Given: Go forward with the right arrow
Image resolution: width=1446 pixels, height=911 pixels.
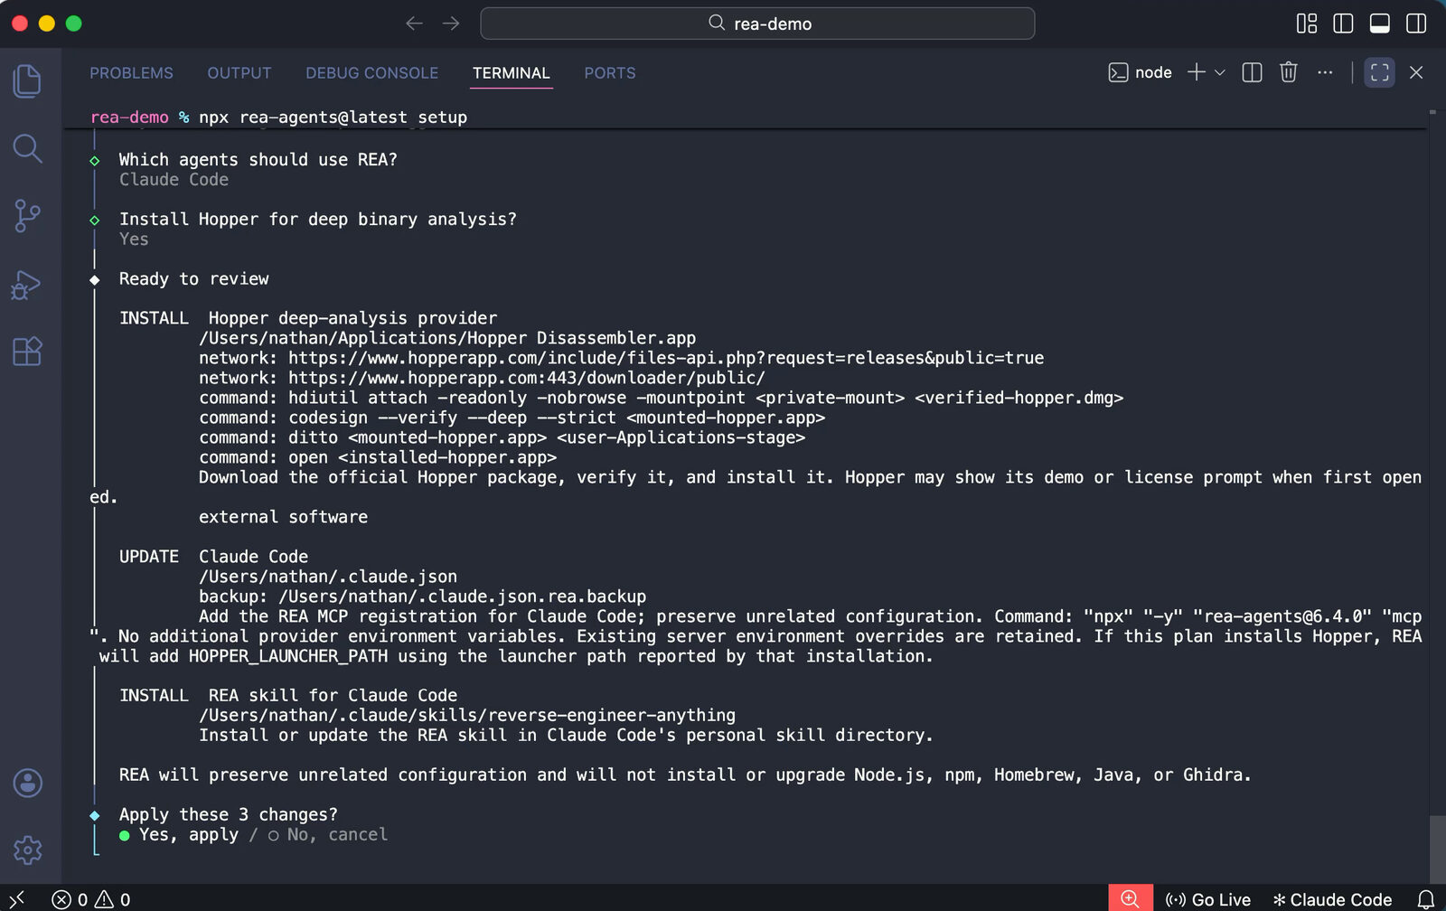Looking at the screenshot, I should coord(451,23).
